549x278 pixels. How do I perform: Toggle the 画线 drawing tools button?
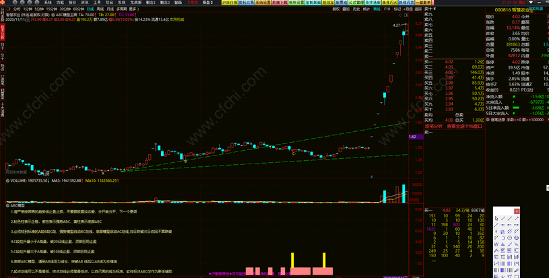(x=377, y=9)
